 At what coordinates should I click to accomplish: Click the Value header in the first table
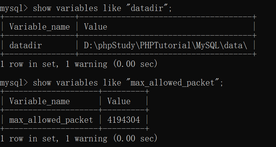coord(96,27)
